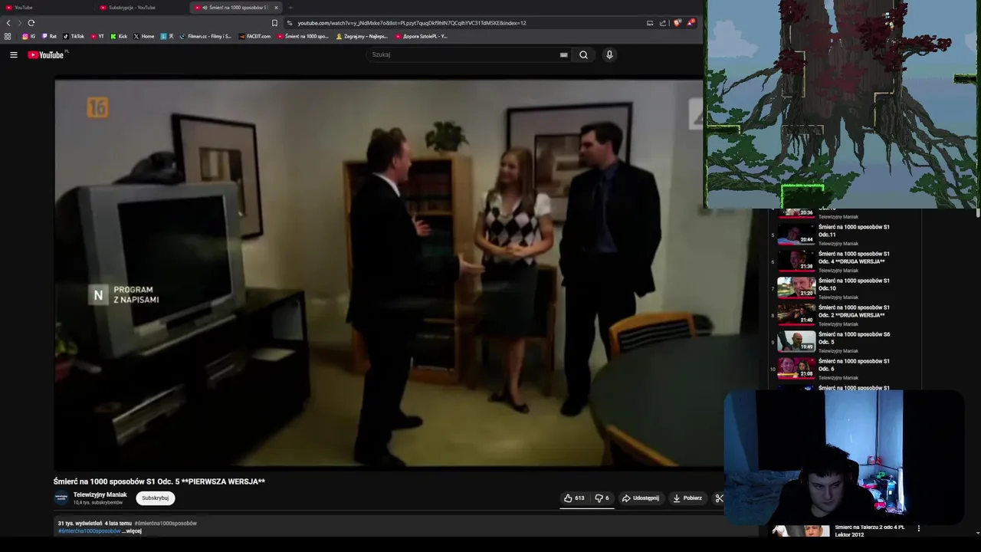Viewport: 981px width, 552px height.
Task: Open the on-screen keyboard icon in search box
Action: click(563, 54)
